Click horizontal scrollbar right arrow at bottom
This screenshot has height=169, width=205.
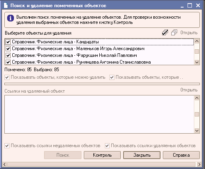point(199,164)
